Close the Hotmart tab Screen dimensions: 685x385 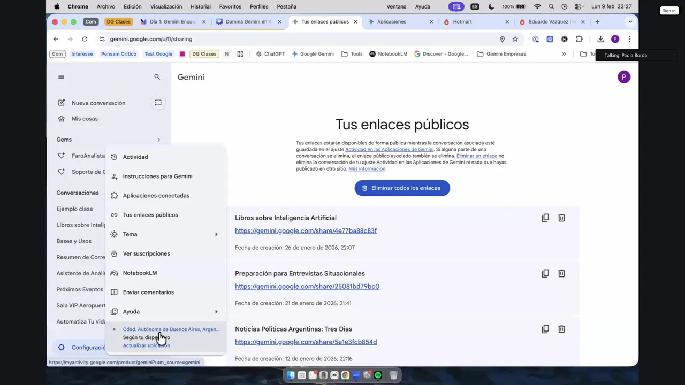point(507,22)
